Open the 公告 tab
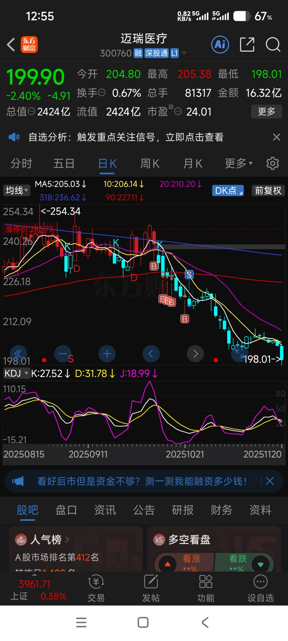This screenshot has width=288, height=641. pyautogui.click(x=144, y=510)
